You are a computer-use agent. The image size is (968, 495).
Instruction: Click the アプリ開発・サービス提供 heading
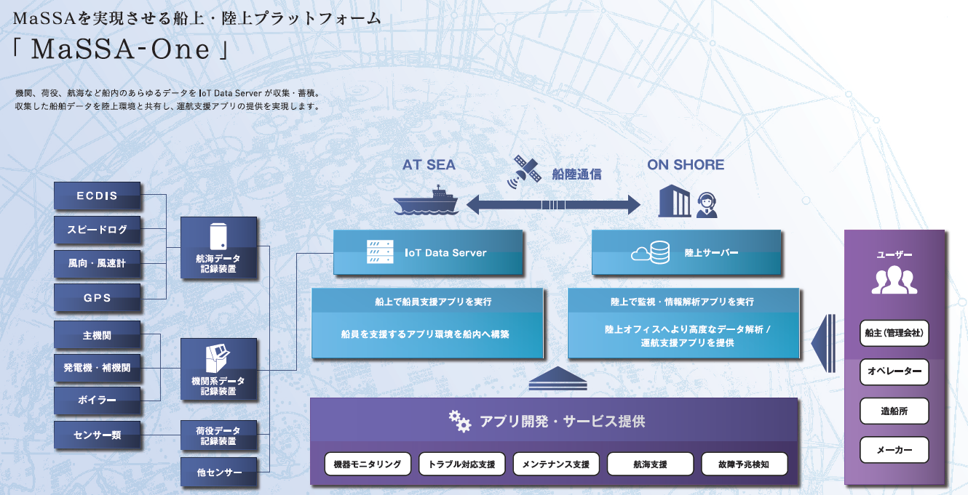click(562, 422)
